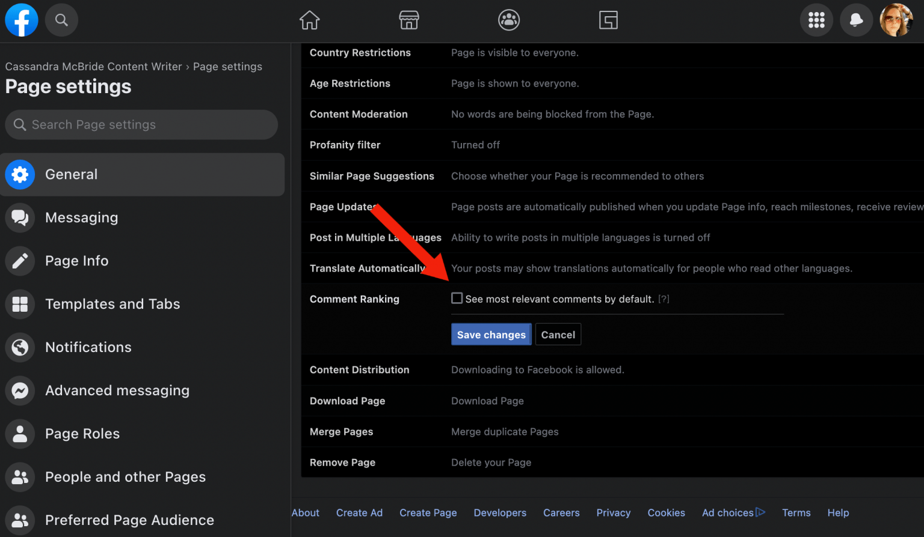Enable seeing most relevant comments by default
This screenshot has width=924, height=537.
point(457,298)
